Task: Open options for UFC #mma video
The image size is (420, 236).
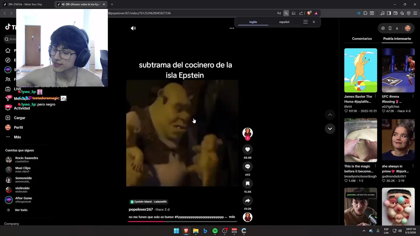Action: point(413,96)
